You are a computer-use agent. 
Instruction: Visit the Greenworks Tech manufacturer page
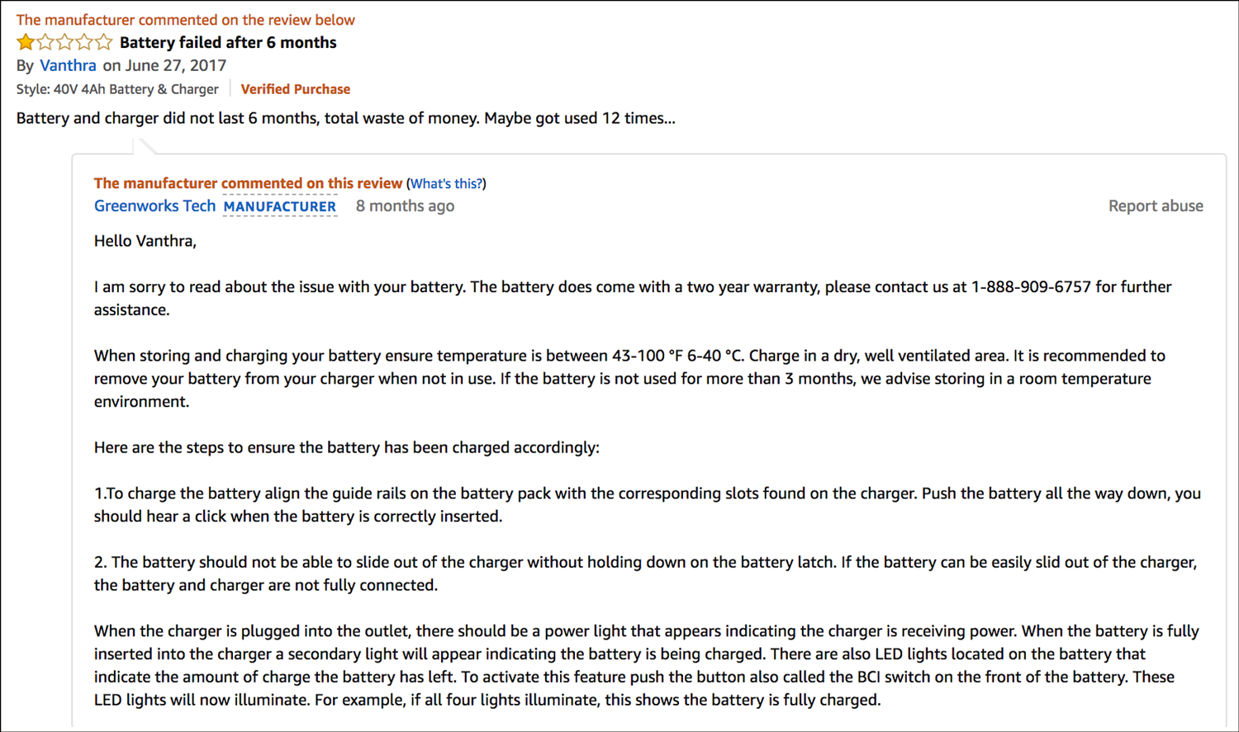(154, 205)
